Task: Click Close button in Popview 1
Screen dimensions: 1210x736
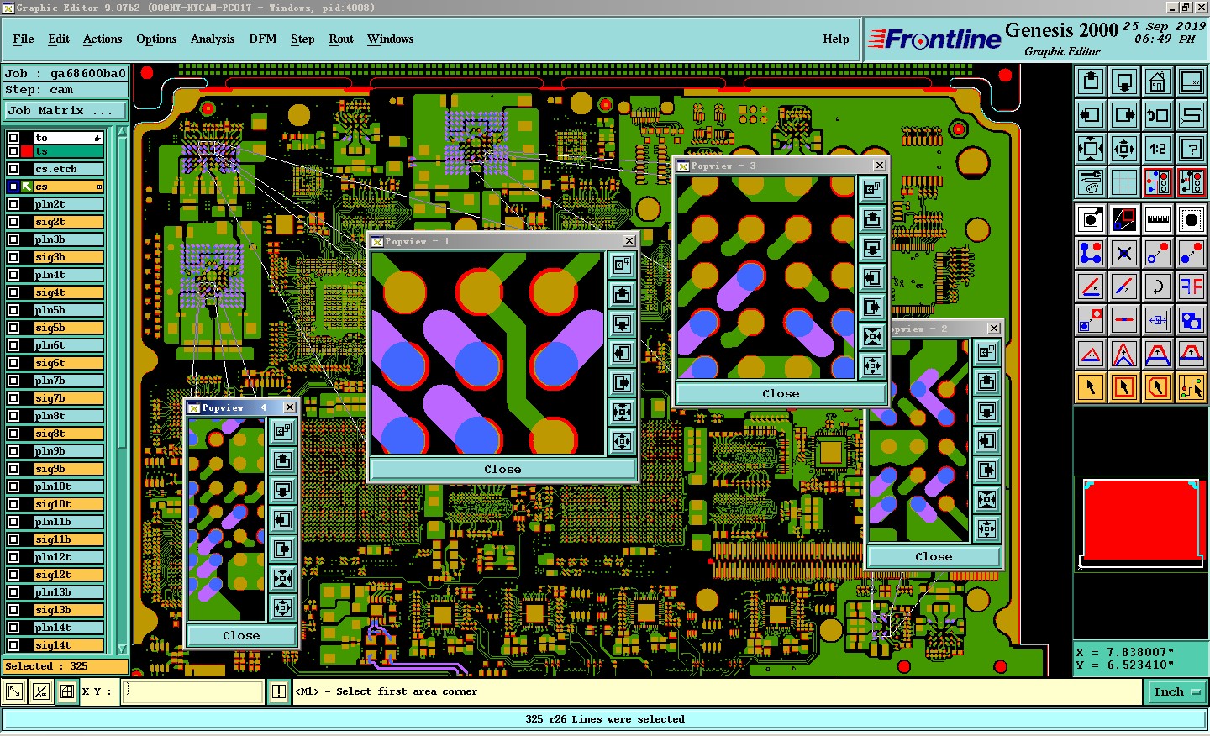Action: [x=502, y=470]
